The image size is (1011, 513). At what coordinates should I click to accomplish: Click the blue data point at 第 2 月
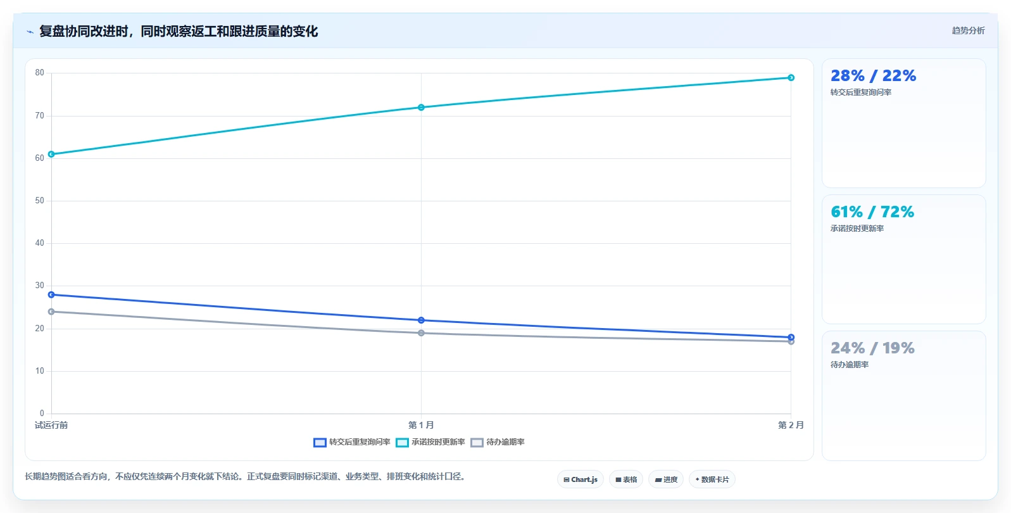[791, 337]
